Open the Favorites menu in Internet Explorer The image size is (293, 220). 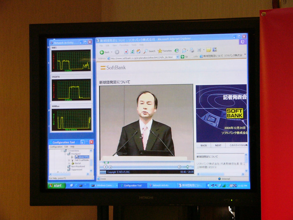coord(124,45)
